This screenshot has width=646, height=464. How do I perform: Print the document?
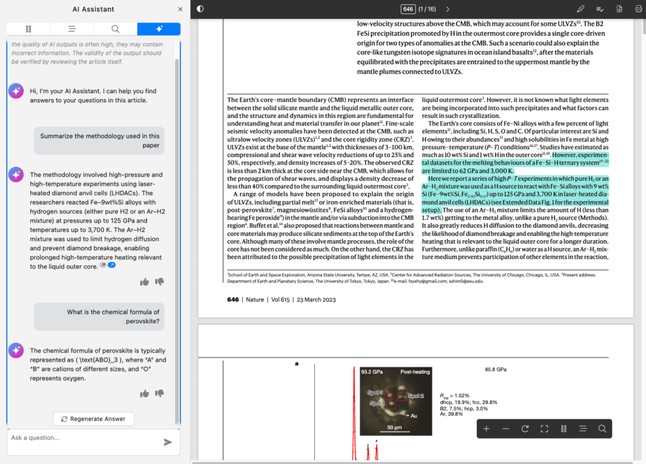coord(637,9)
